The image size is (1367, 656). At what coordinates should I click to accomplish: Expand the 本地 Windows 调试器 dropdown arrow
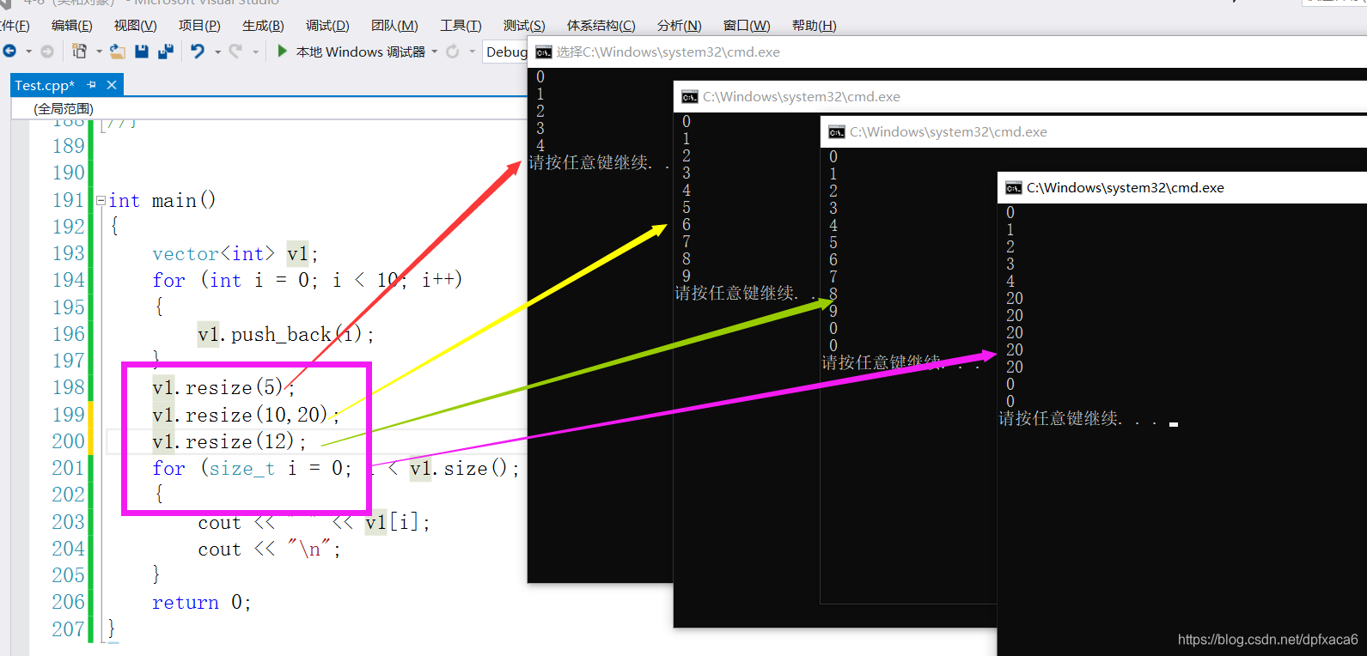(435, 52)
